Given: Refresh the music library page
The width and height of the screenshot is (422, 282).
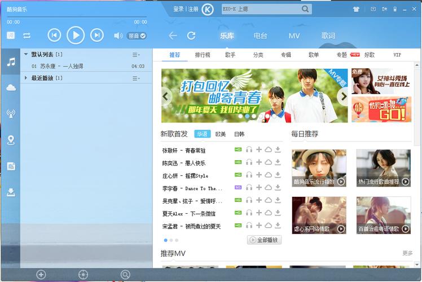Looking at the screenshot, I should pos(191,36).
